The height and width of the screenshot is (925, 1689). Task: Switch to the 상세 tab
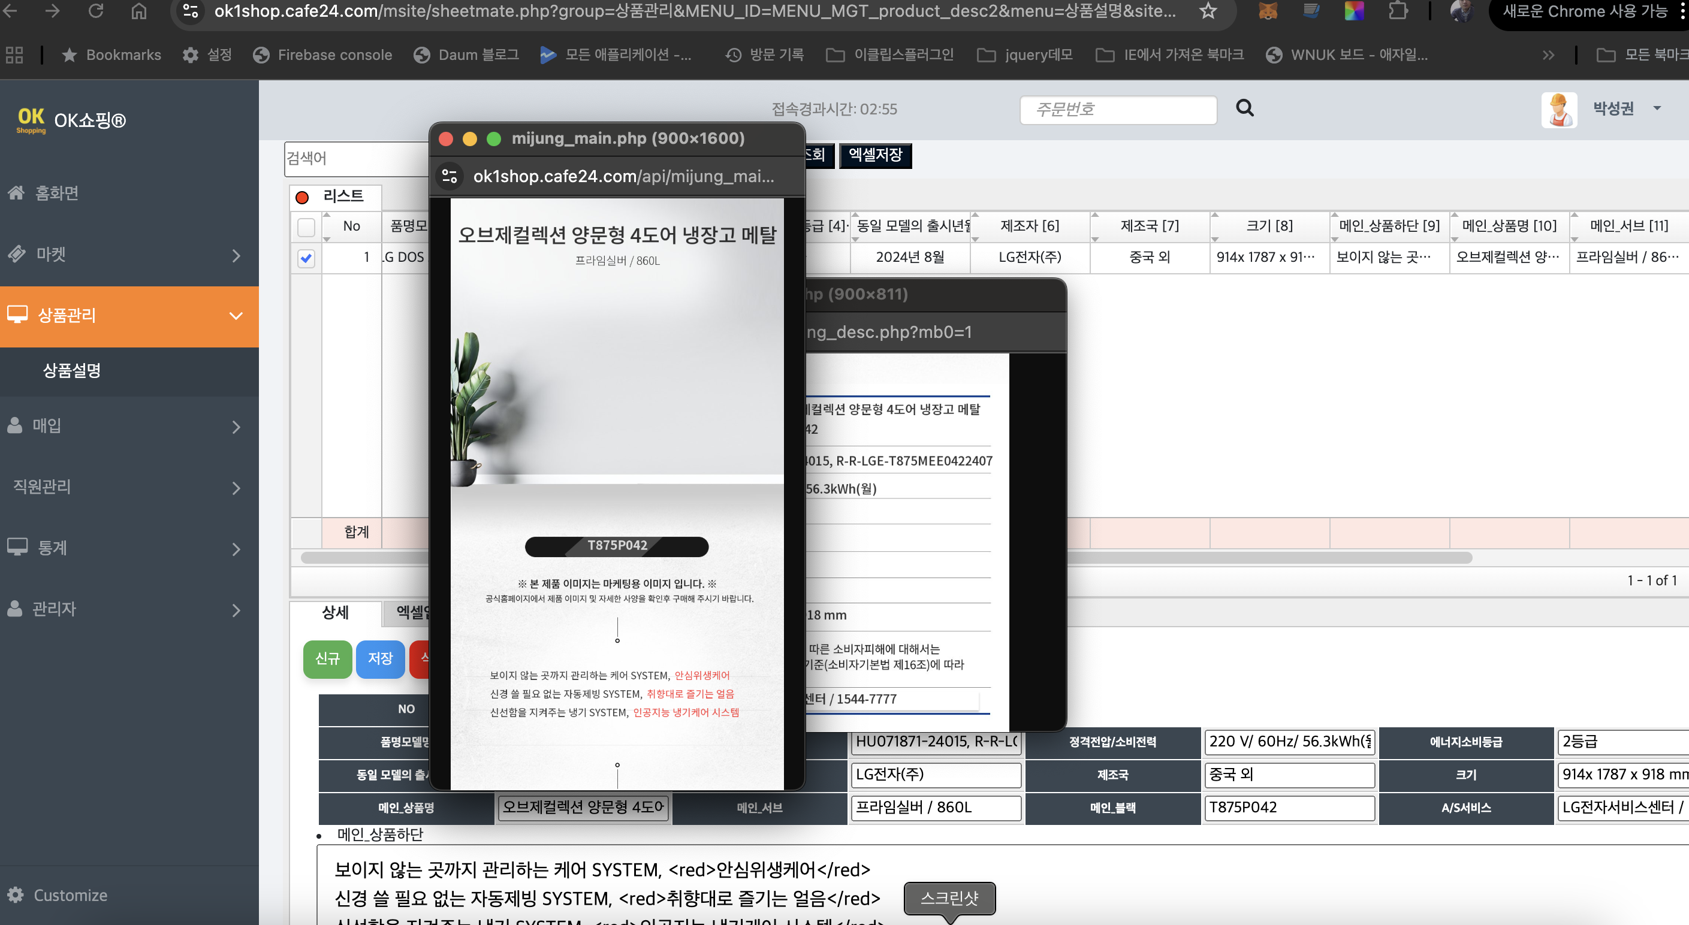point(335,613)
